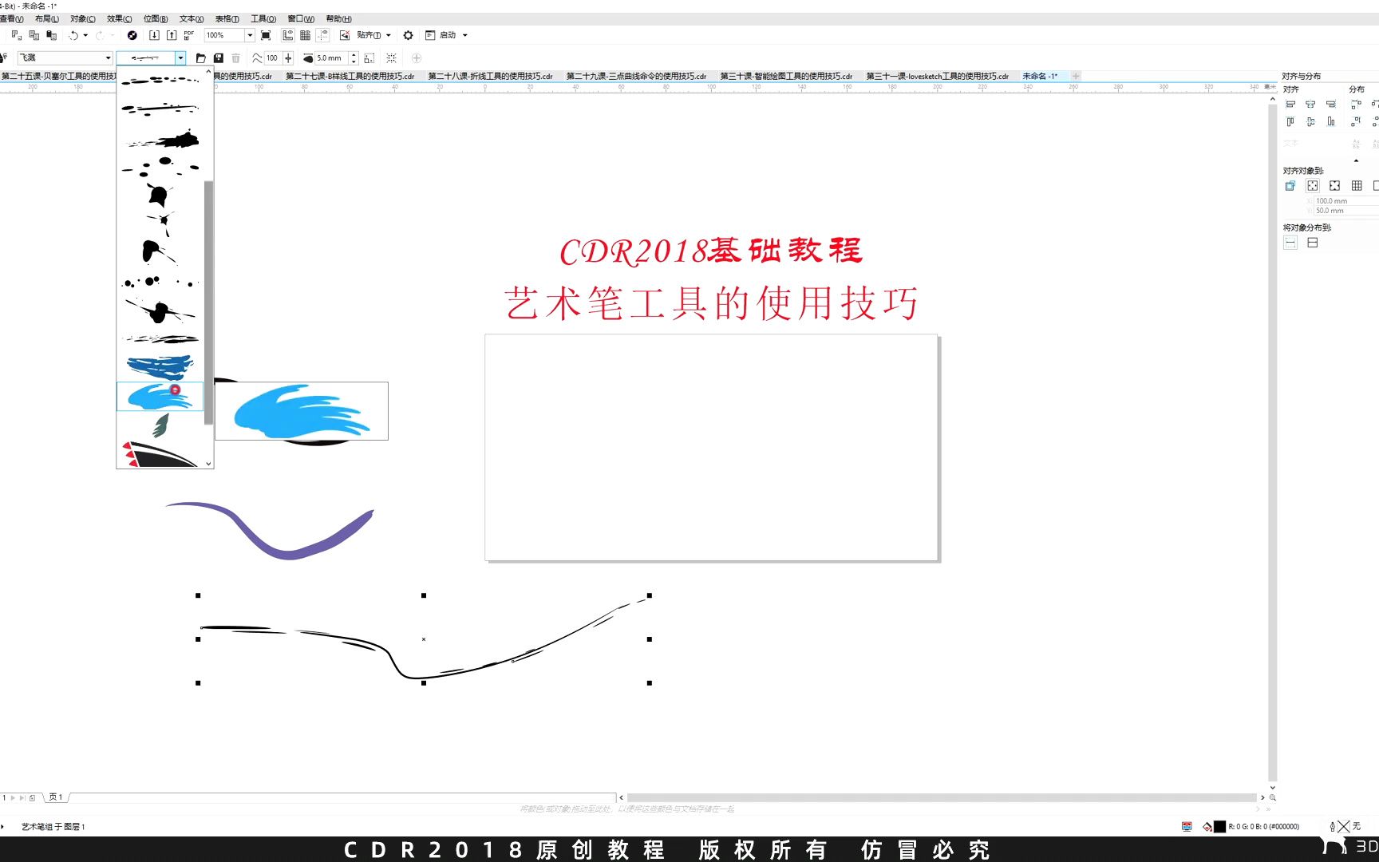Select the 页 1 page tab
This screenshot has height=862, width=1379.
pyautogui.click(x=56, y=797)
